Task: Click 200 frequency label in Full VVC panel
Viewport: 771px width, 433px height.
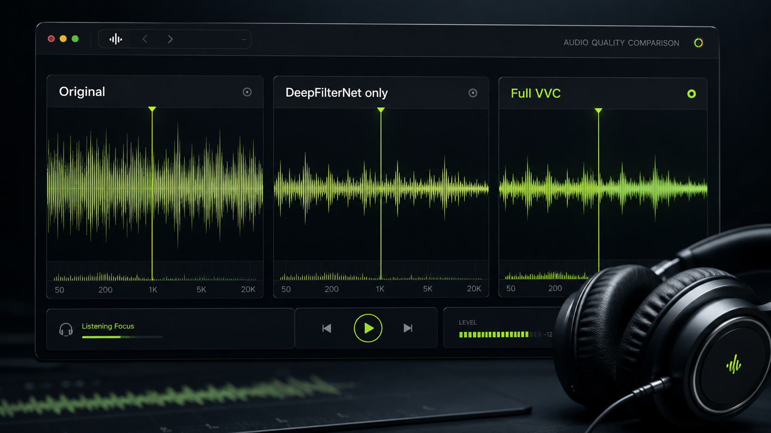Action: [x=555, y=289]
